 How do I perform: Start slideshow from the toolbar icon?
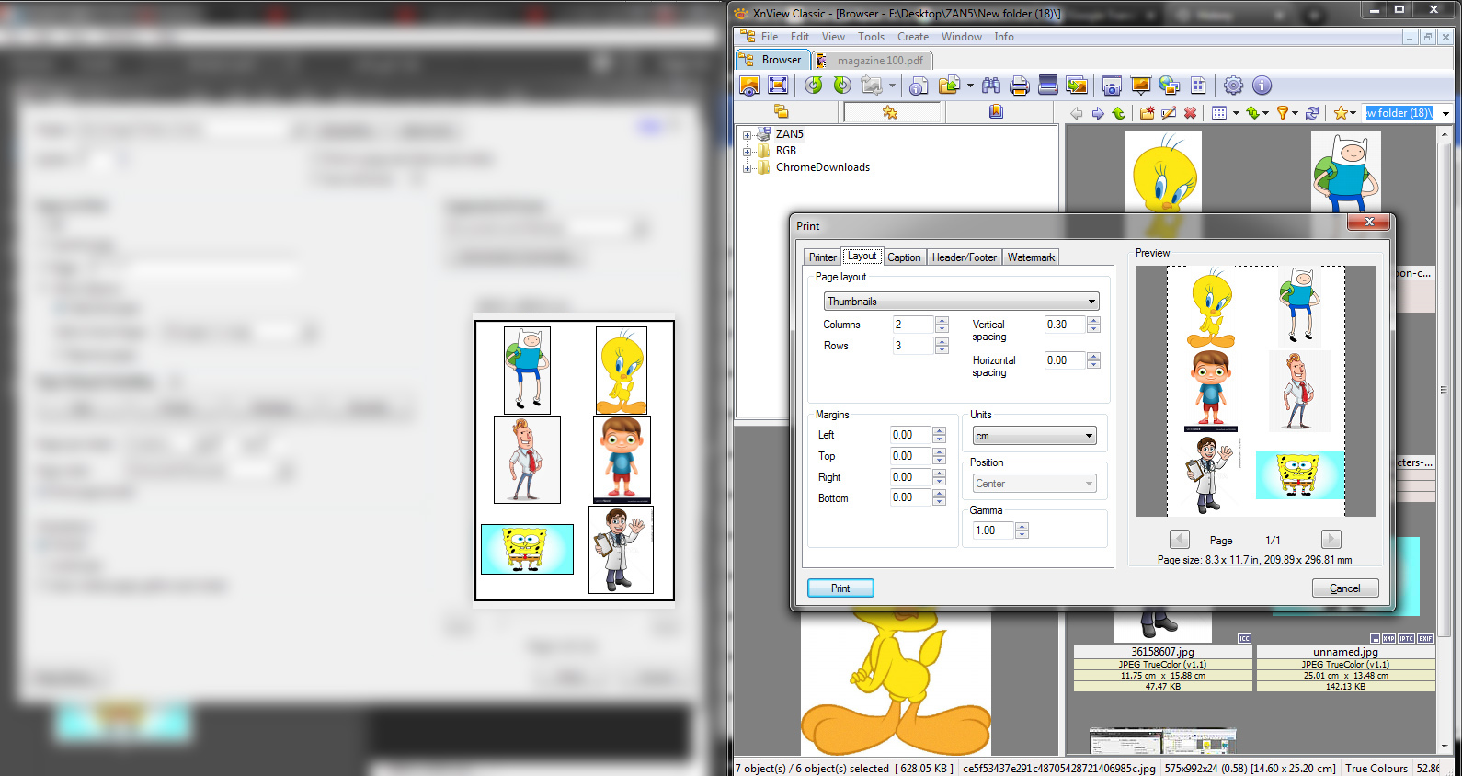(x=1141, y=86)
